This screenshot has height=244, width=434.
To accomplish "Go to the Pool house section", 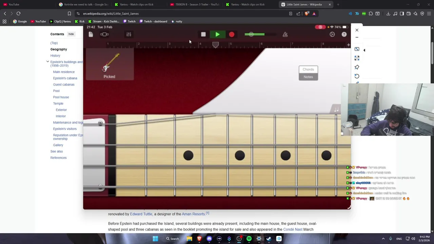I will click(61, 97).
